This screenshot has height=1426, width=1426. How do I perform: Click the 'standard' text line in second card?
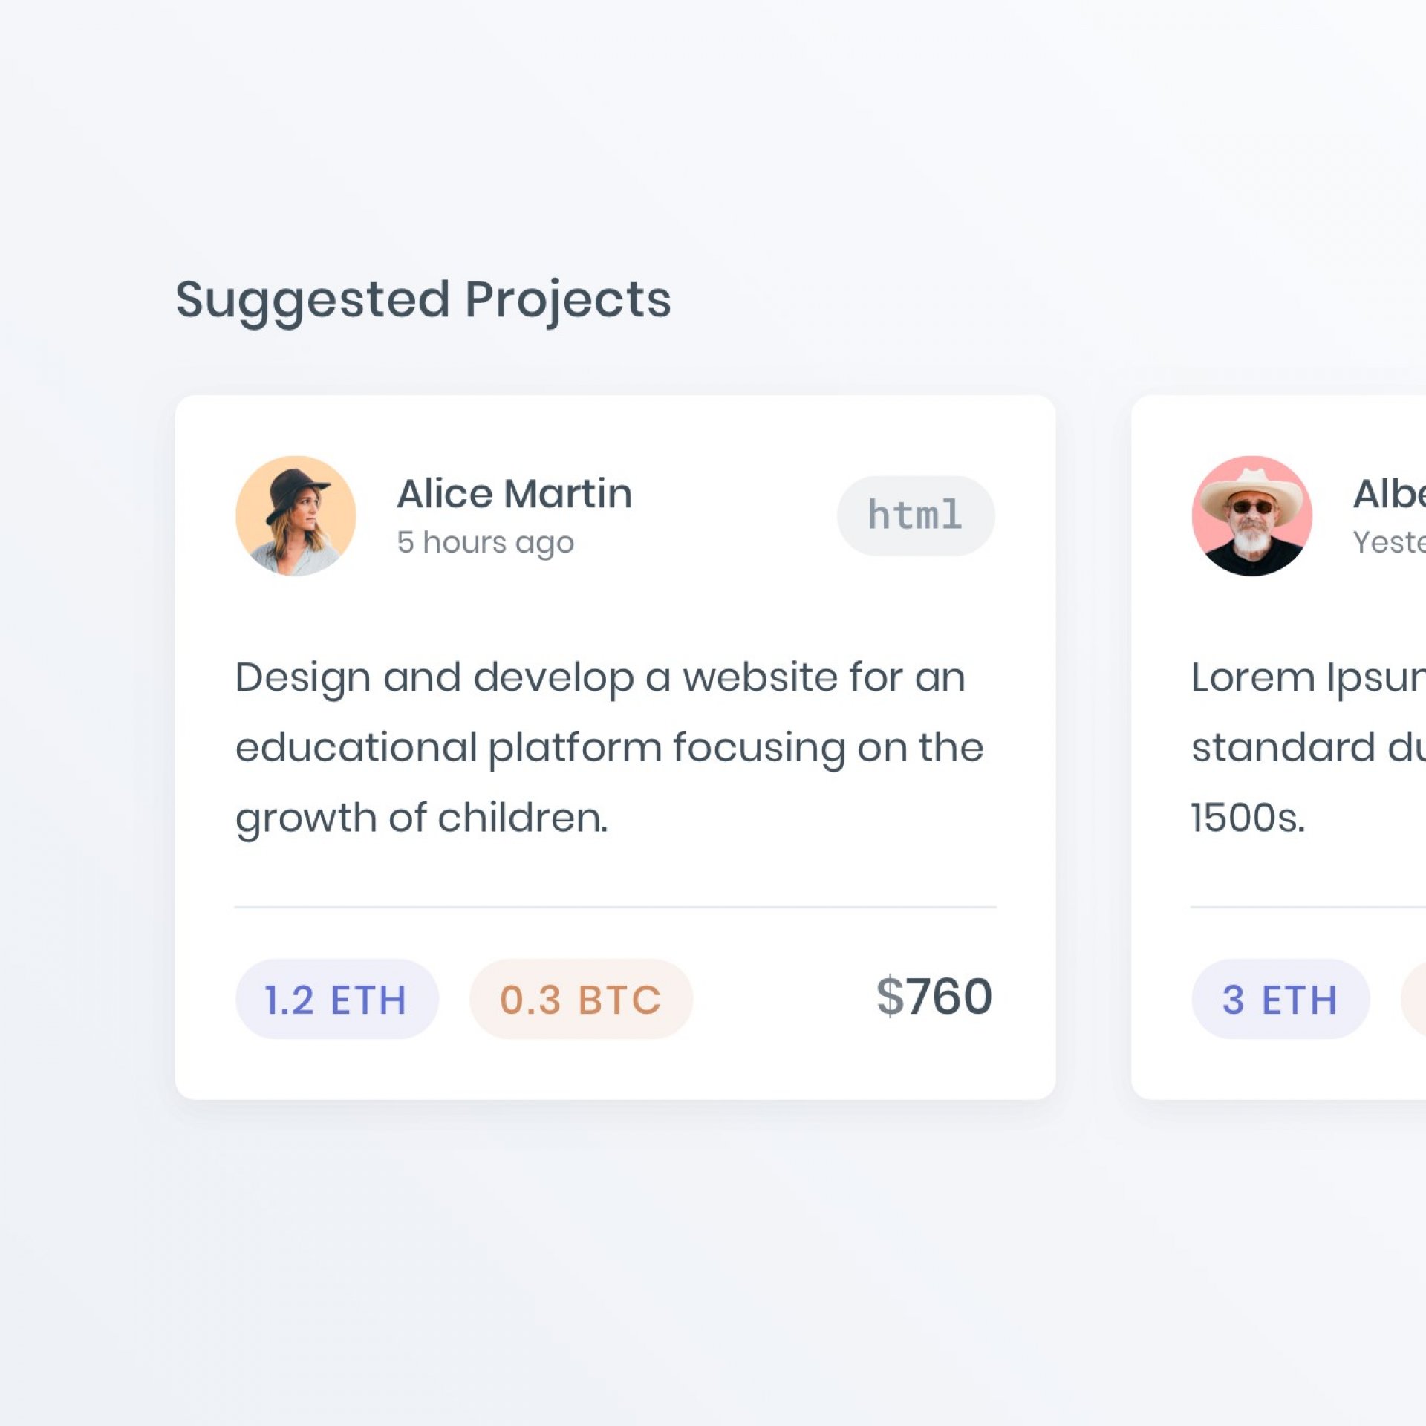tap(1308, 747)
